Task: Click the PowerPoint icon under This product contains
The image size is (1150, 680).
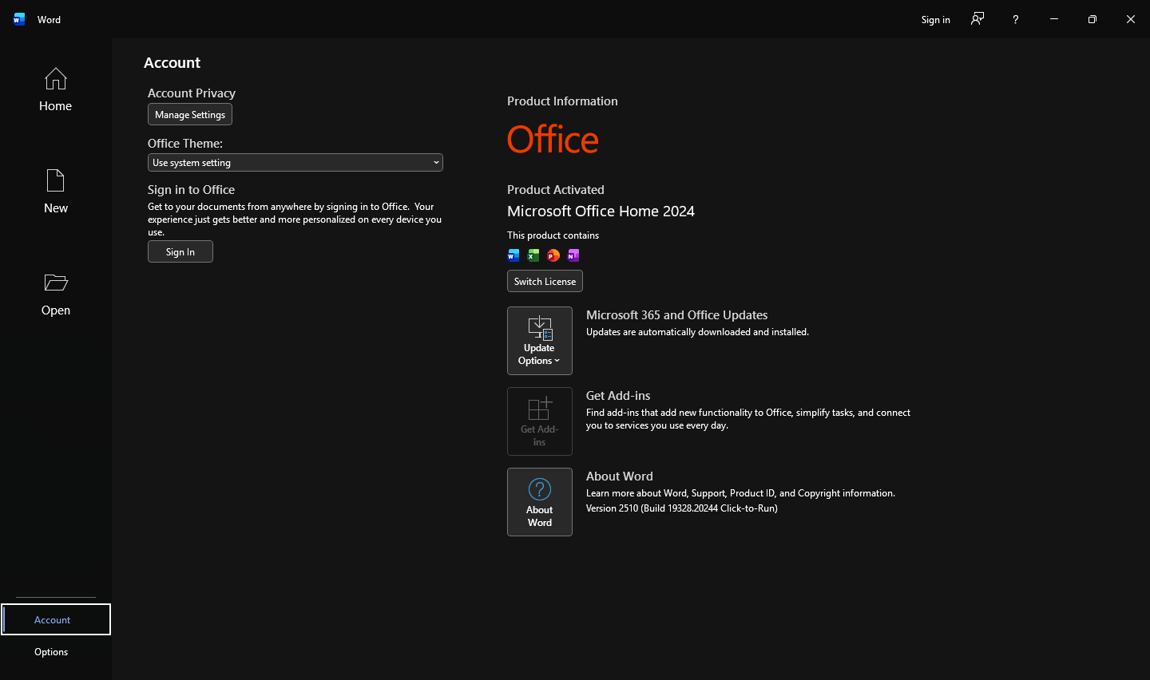Action: pyautogui.click(x=553, y=255)
